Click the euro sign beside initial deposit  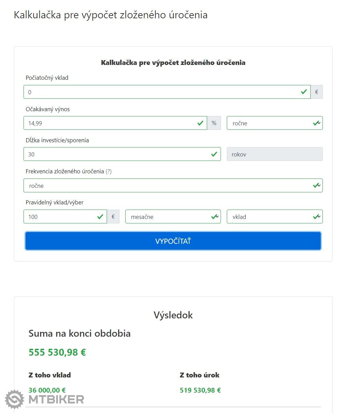click(317, 92)
